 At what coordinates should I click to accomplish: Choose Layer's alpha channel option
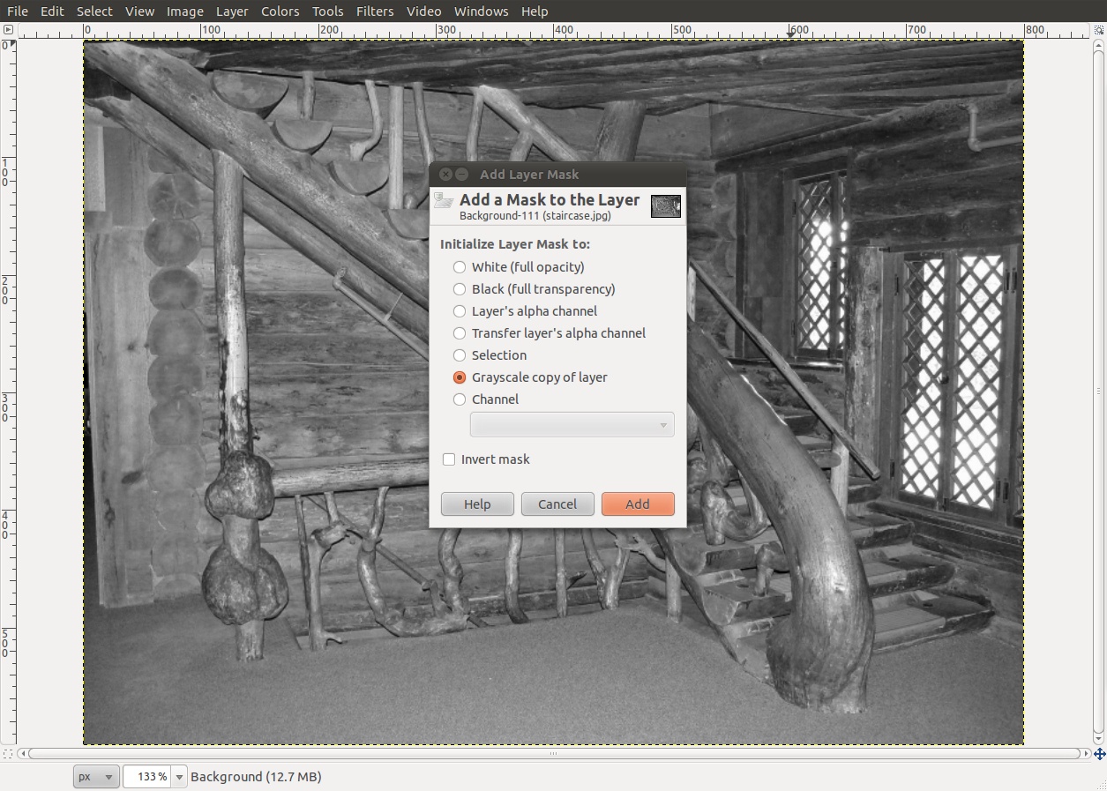pos(525,311)
